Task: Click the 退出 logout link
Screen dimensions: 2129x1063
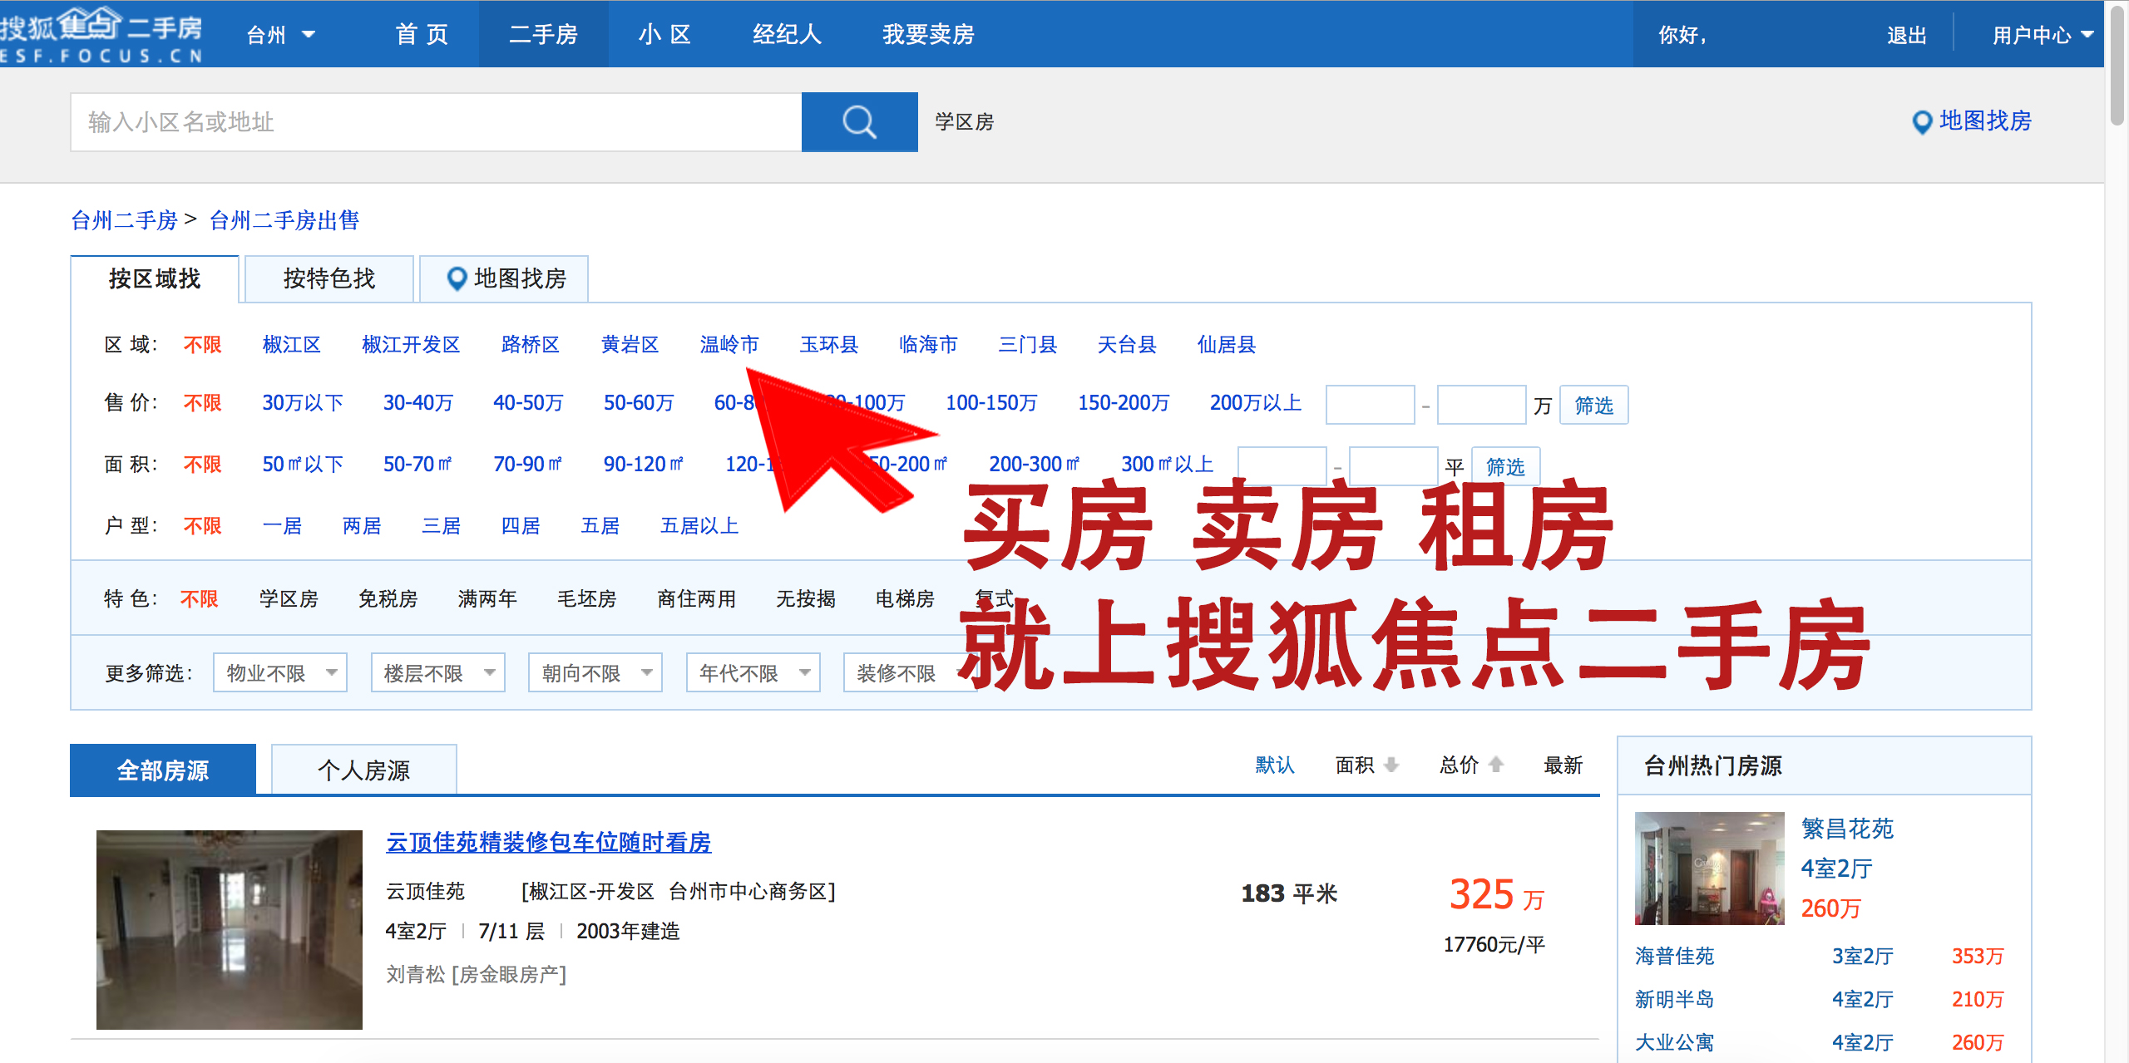Action: coord(1907,35)
